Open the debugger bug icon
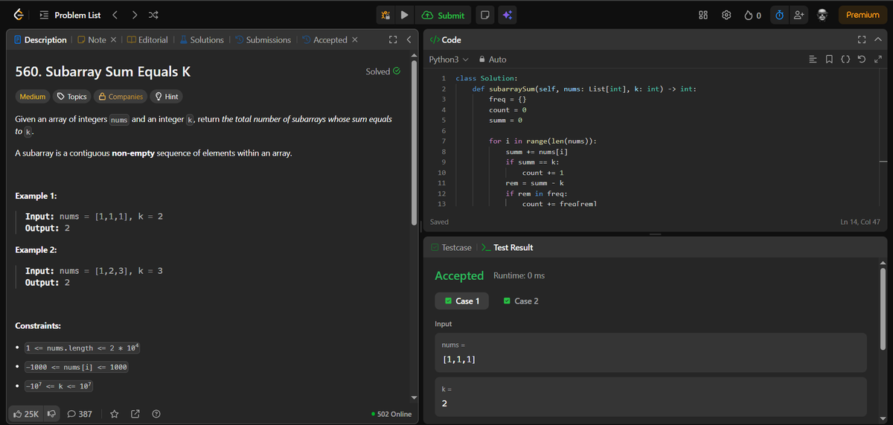Image resolution: width=893 pixels, height=425 pixels. (385, 15)
